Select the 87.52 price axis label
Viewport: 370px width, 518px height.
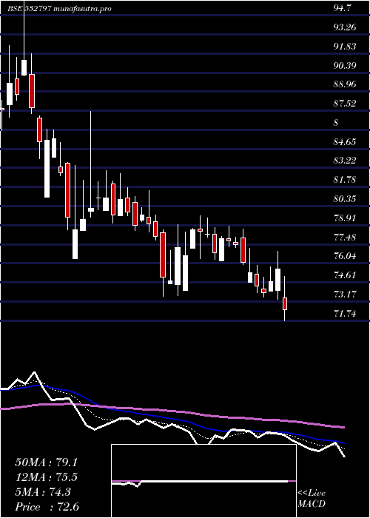pos(346,104)
